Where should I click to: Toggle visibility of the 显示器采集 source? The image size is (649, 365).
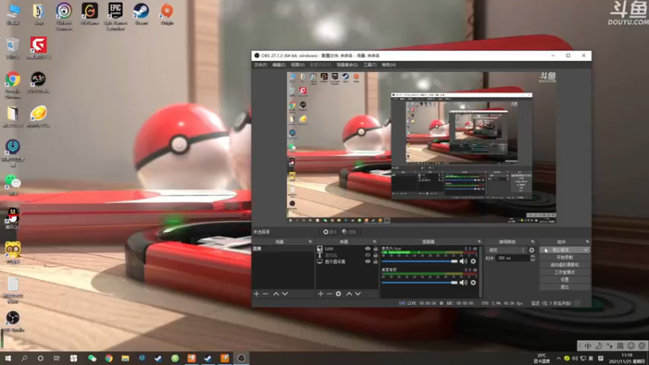pos(367,261)
